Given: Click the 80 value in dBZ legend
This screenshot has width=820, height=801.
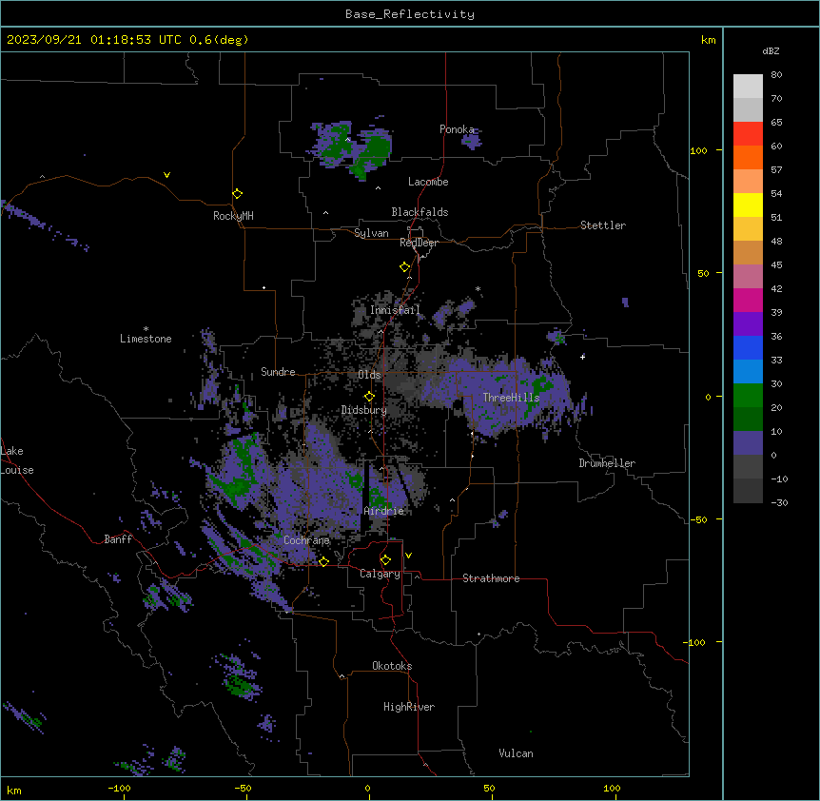Looking at the screenshot, I should (776, 75).
